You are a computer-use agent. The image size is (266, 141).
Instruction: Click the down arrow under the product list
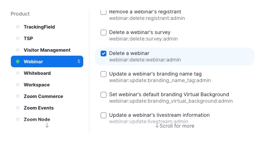tap(47, 125)
